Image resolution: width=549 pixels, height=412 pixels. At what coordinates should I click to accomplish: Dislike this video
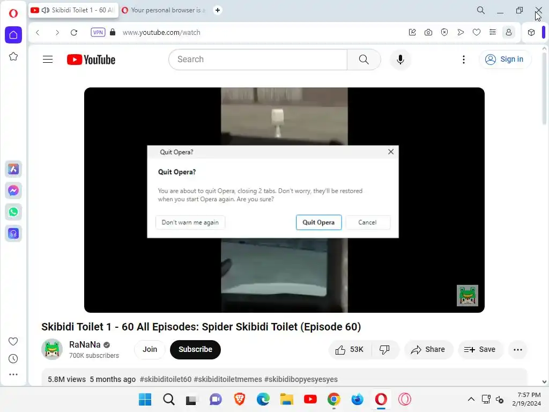pyautogui.click(x=384, y=350)
